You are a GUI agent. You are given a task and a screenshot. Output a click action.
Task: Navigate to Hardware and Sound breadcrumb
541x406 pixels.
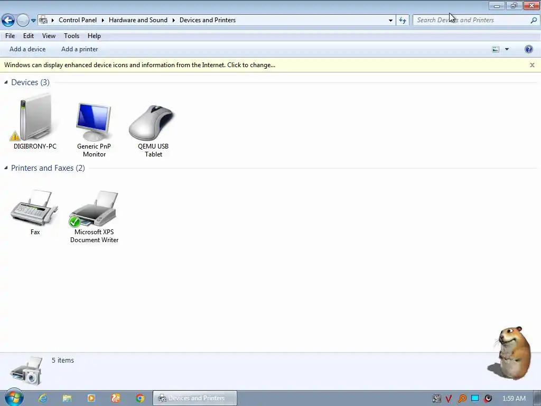click(138, 20)
